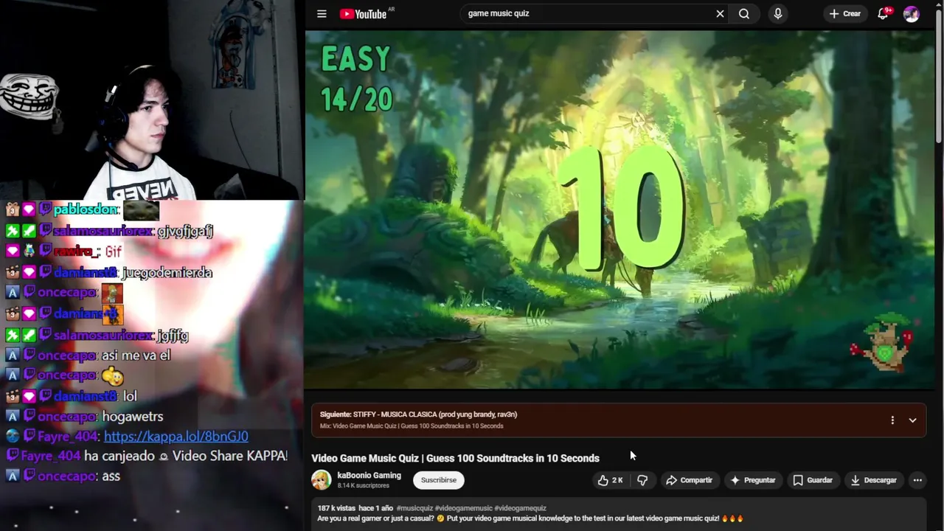Click the video title text

coord(455,458)
